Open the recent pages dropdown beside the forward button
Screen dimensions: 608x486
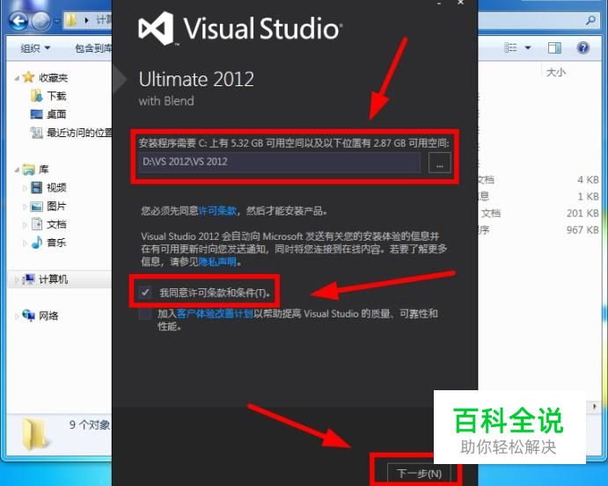[x=56, y=21]
